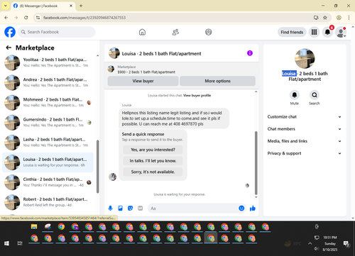Choose a GIF from the GIF icon
This screenshot has width=355, height=256.
tap(141, 208)
